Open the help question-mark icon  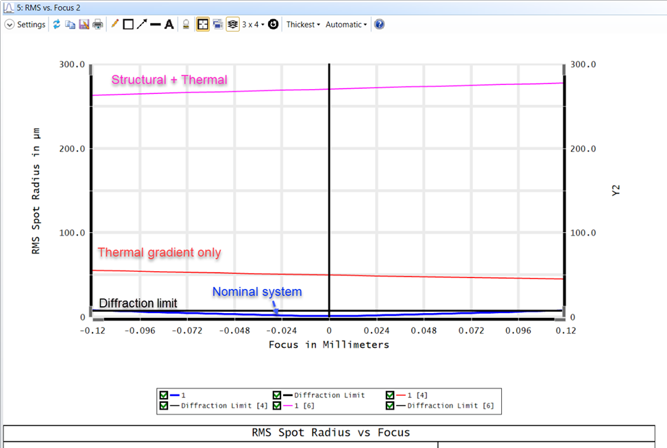coord(379,24)
